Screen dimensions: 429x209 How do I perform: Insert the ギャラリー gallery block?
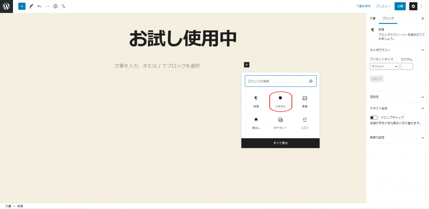point(280,123)
